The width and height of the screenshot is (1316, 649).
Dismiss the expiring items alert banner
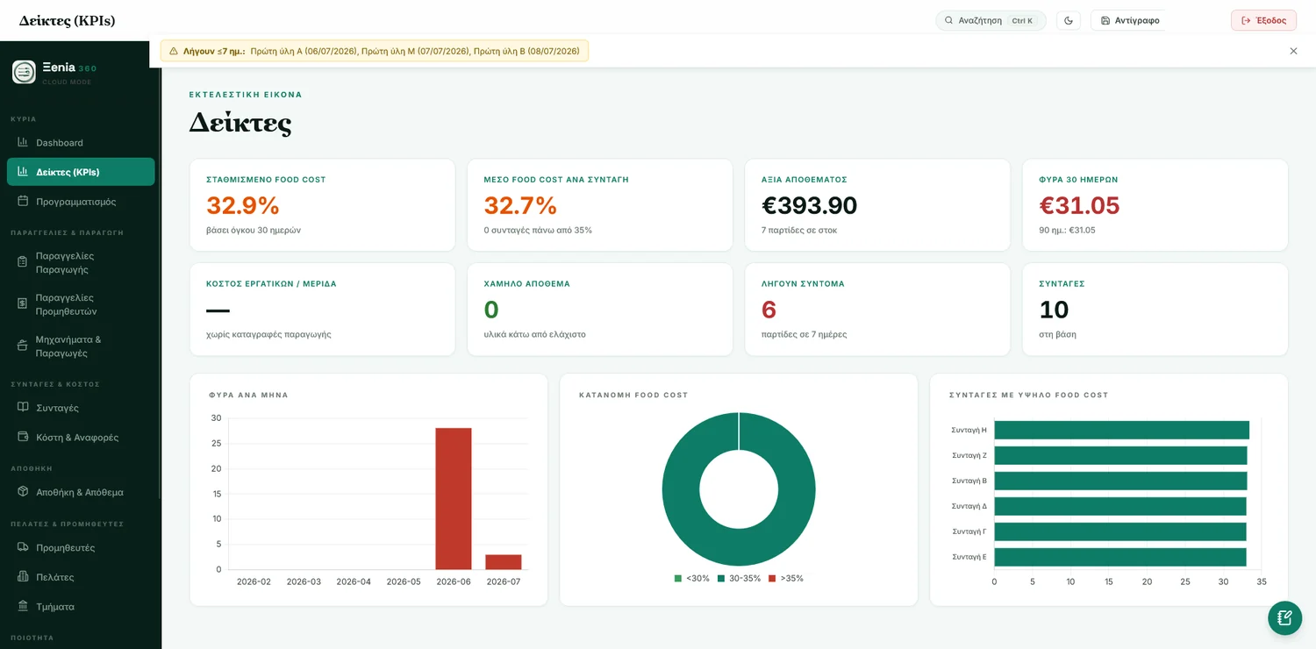[1293, 51]
